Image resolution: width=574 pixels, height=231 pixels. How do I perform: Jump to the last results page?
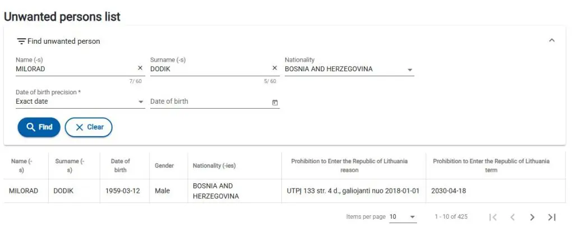[x=552, y=217]
